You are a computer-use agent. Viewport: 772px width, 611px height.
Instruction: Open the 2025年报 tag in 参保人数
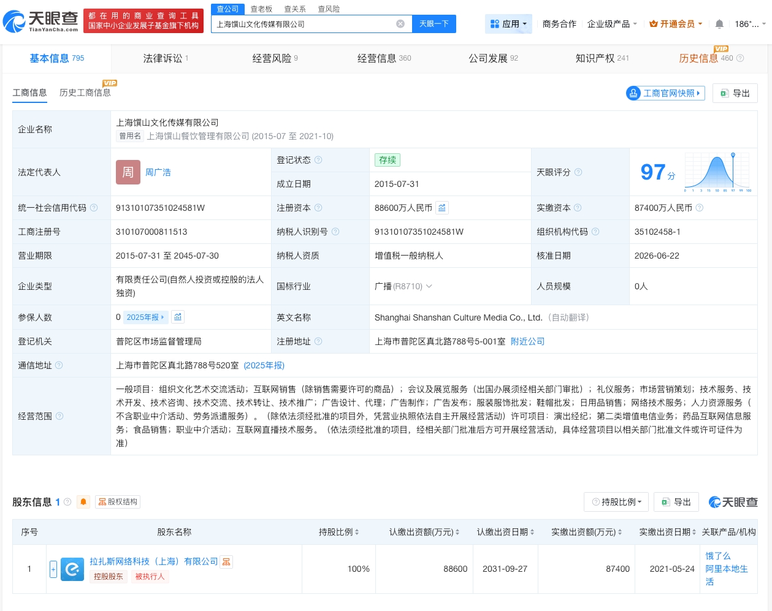click(145, 317)
